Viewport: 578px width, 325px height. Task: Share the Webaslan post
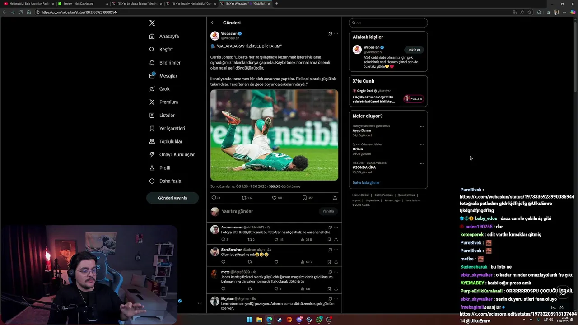tap(335, 198)
